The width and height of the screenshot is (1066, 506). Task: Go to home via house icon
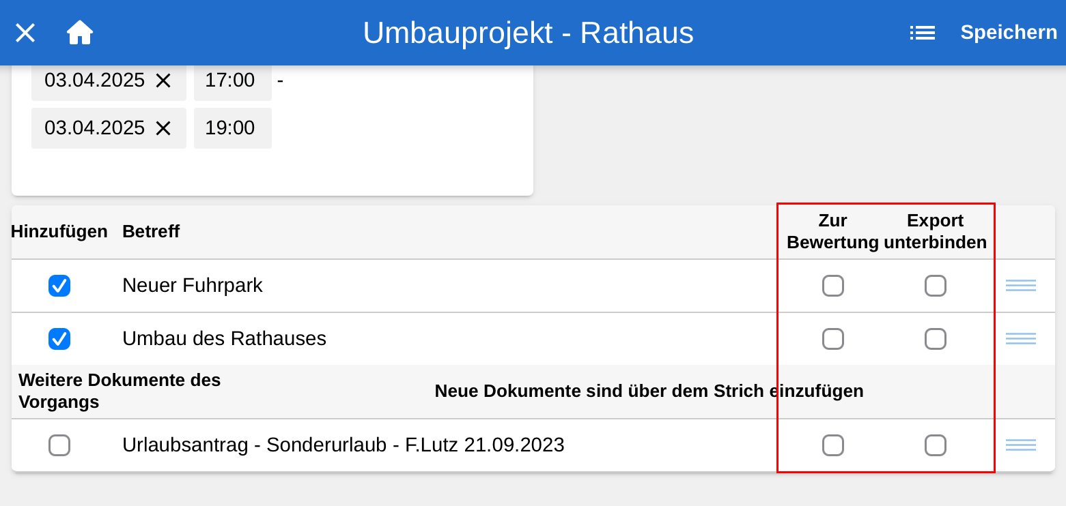point(80,33)
